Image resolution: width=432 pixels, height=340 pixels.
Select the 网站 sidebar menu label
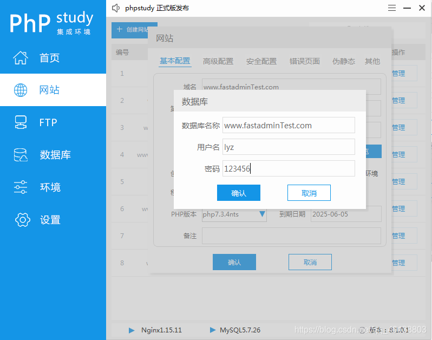click(x=49, y=90)
